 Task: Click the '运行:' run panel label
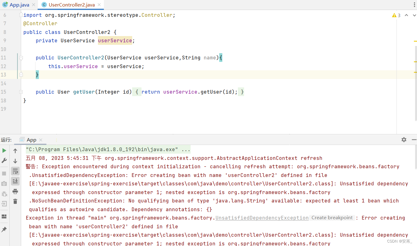(x=6, y=140)
